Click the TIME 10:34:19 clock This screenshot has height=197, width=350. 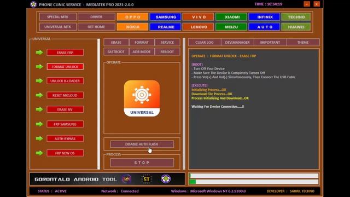269,4
